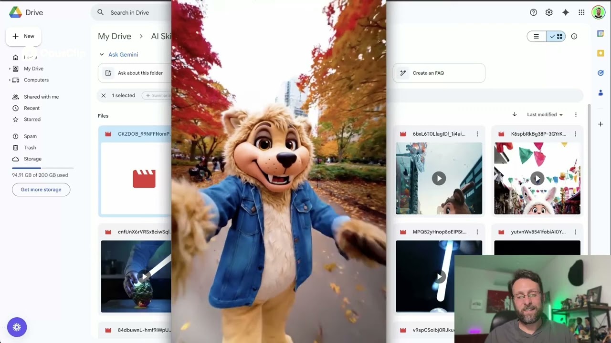The image size is (611, 343).
Task: Open Keep in the side panel
Action: [x=600, y=53]
